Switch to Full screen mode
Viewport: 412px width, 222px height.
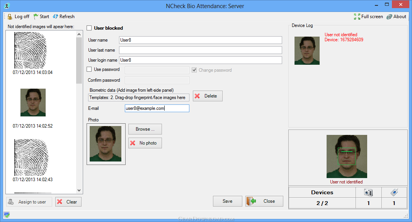(x=368, y=17)
